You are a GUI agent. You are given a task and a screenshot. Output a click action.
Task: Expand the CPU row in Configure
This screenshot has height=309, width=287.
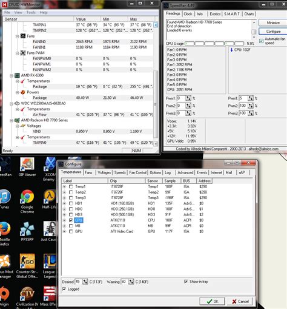64,220
